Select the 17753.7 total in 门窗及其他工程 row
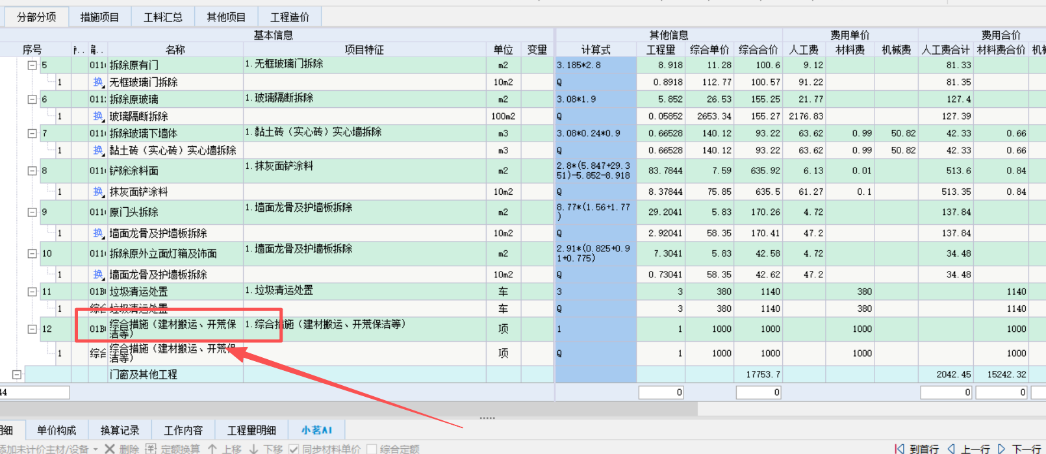 pos(758,374)
